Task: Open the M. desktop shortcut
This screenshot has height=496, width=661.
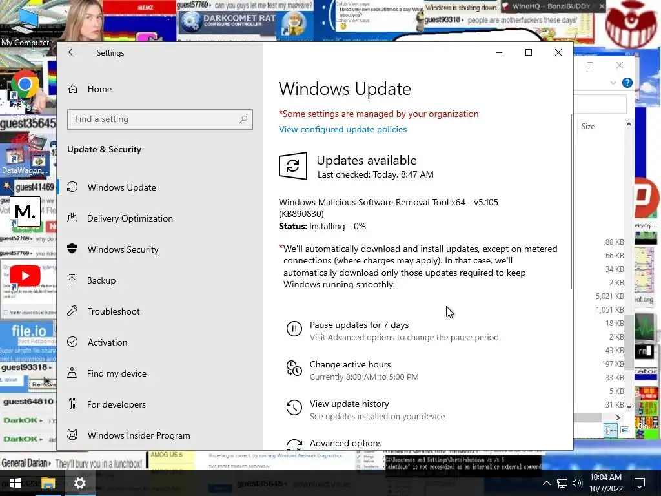Action: 25,212
